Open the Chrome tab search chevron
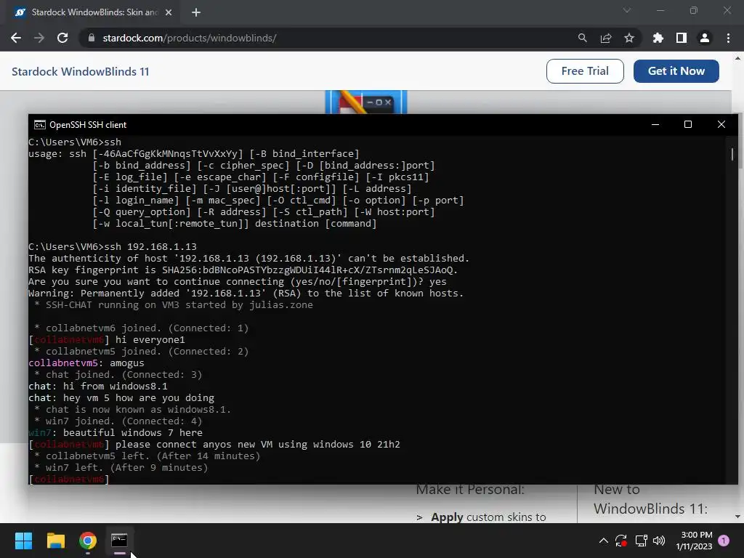This screenshot has height=558, width=744. [x=627, y=10]
